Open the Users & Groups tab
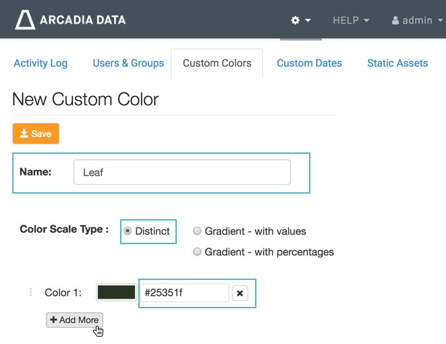Image resolution: width=446 pixels, height=344 pixels. 128,63
